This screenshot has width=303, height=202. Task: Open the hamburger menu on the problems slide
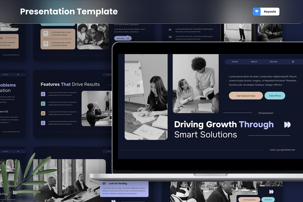coord(18,74)
